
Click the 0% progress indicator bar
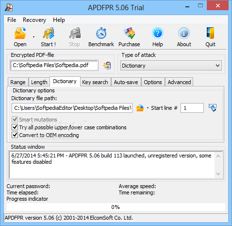point(116,207)
